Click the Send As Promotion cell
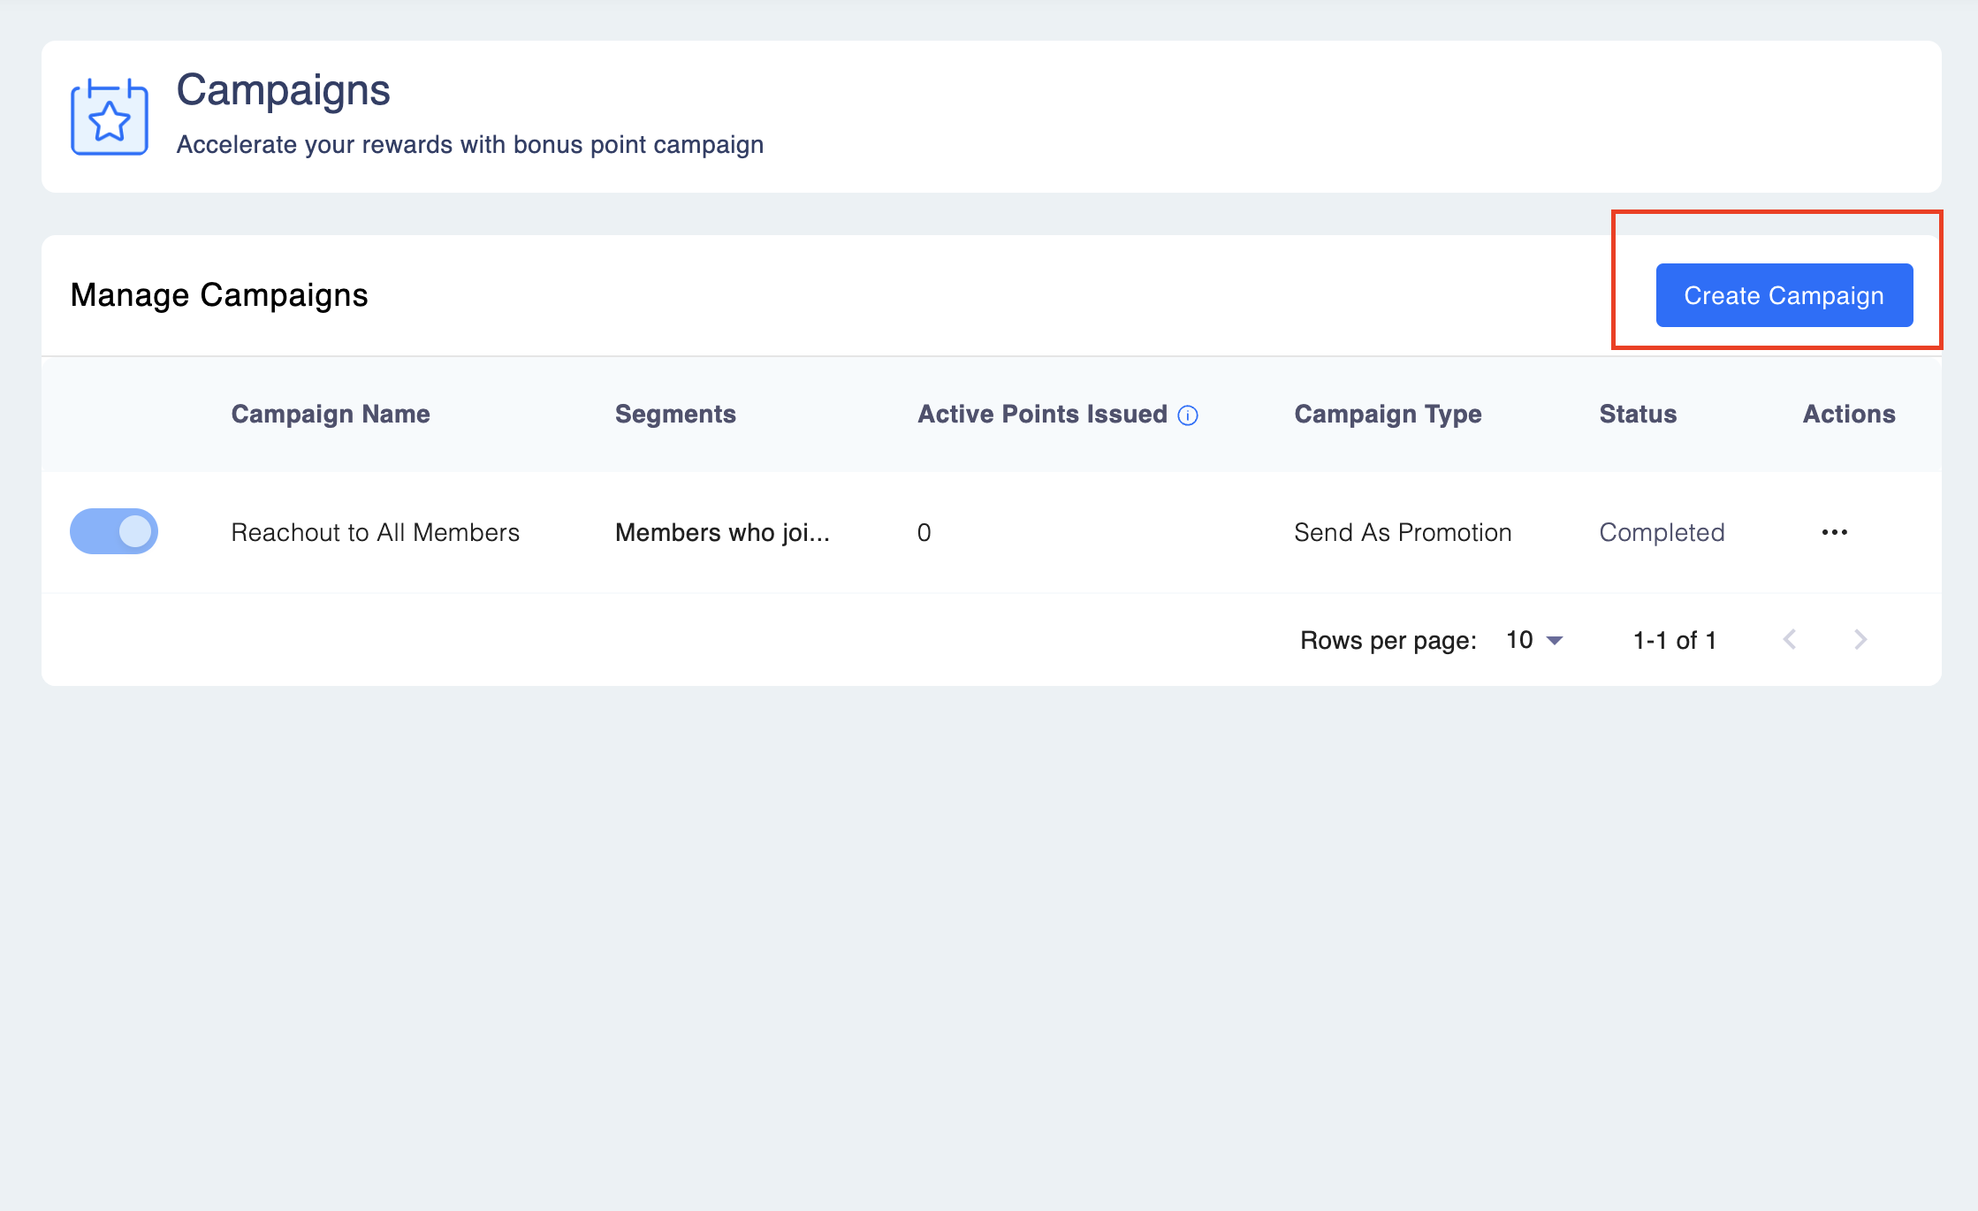The height and width of the screenshot is (1211, 1978). pyautogui.click(x=1403, y=532)
